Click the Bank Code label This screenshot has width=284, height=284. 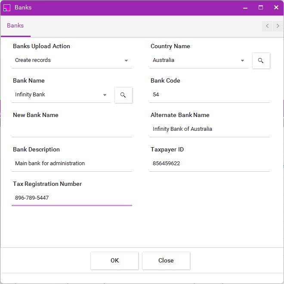tap(165, 80)
